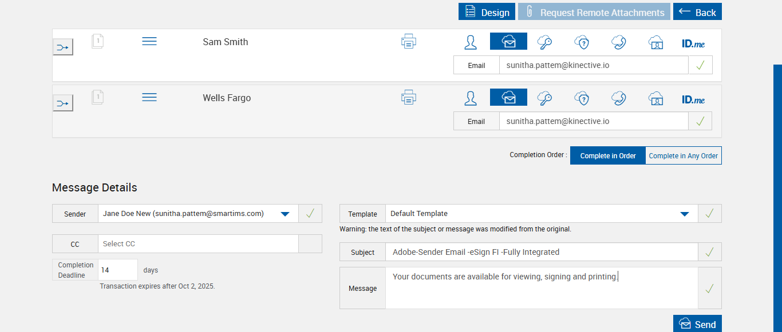Select Complete in Any Order option
The image size is (782, 332).
point(683,155)
